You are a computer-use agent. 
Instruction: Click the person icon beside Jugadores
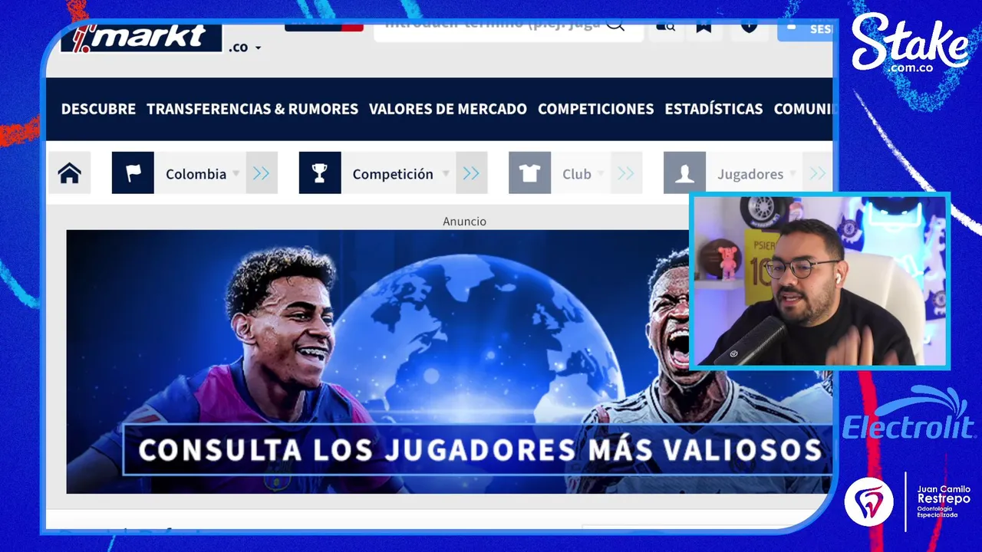(684, 173)
